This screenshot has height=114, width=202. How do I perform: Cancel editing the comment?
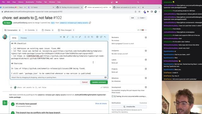pos(85,82)
